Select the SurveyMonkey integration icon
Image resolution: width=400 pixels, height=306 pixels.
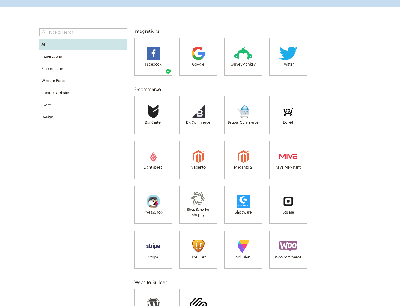pos(243,53)
